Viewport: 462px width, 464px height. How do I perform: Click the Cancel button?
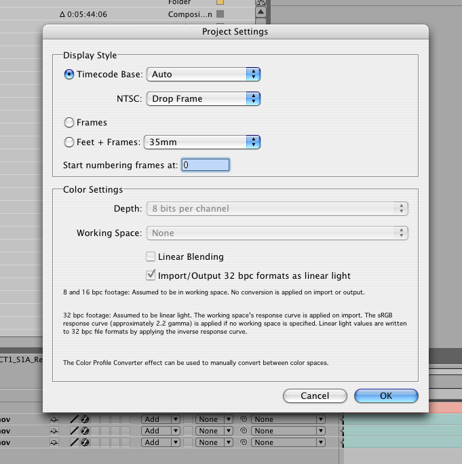315,395
